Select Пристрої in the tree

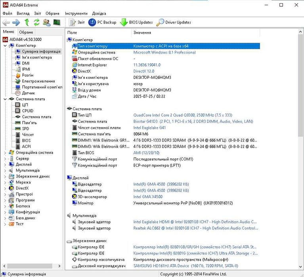point(21,194)
